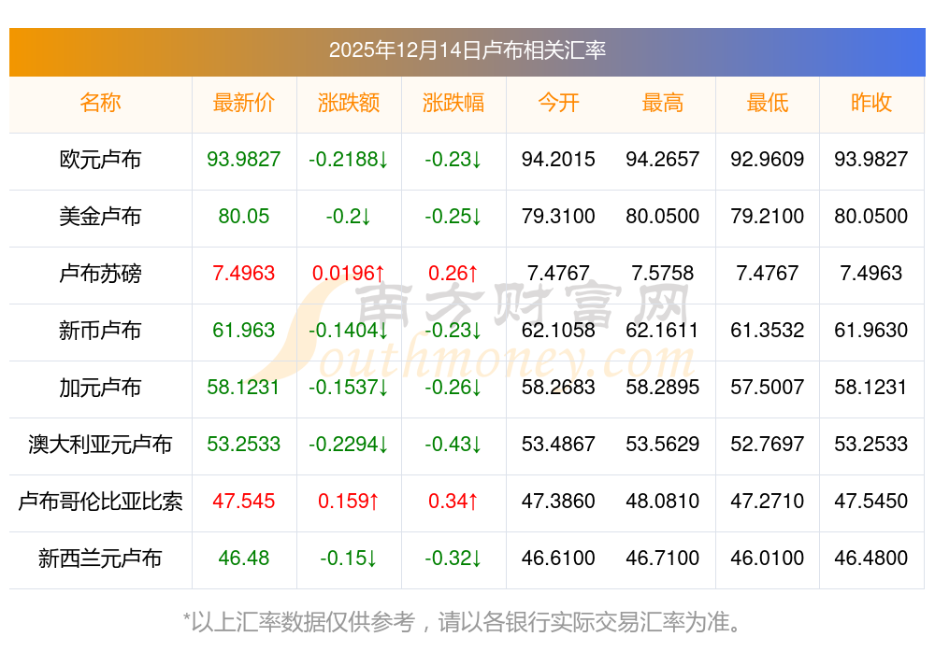935x651 pixels.
Task: Select the opening price 46.6100
Action: (558, 559)
